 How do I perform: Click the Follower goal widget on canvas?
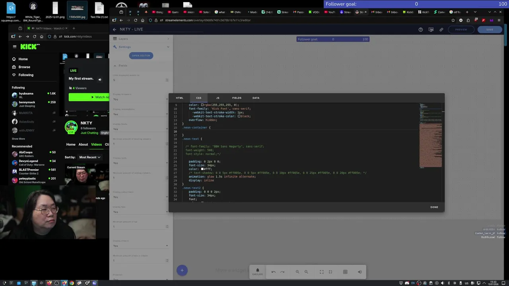click(333, 39)
